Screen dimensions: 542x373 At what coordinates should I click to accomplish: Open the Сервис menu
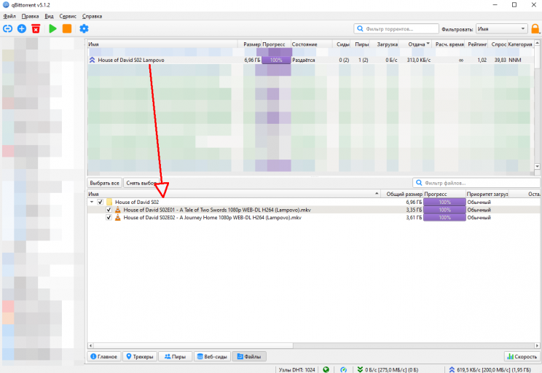tap(68, 16)
